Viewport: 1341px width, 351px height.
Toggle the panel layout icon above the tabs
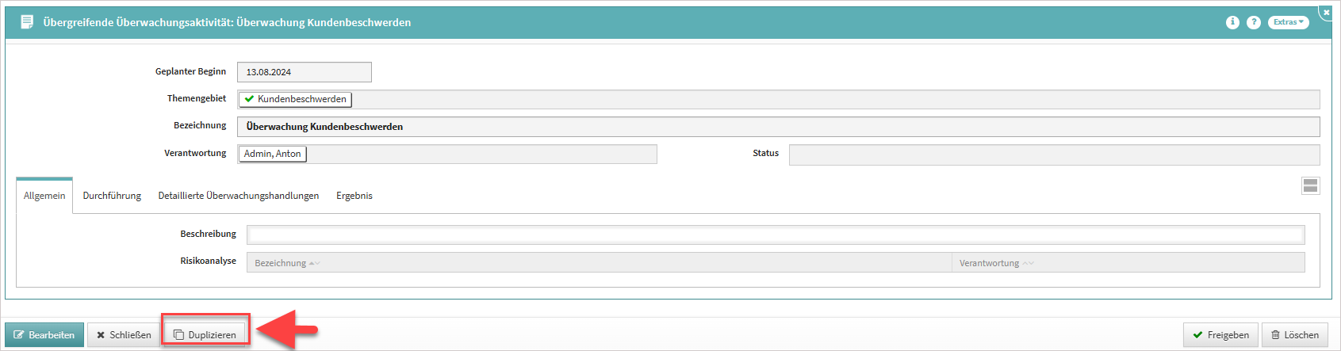tap(1310, 185)
